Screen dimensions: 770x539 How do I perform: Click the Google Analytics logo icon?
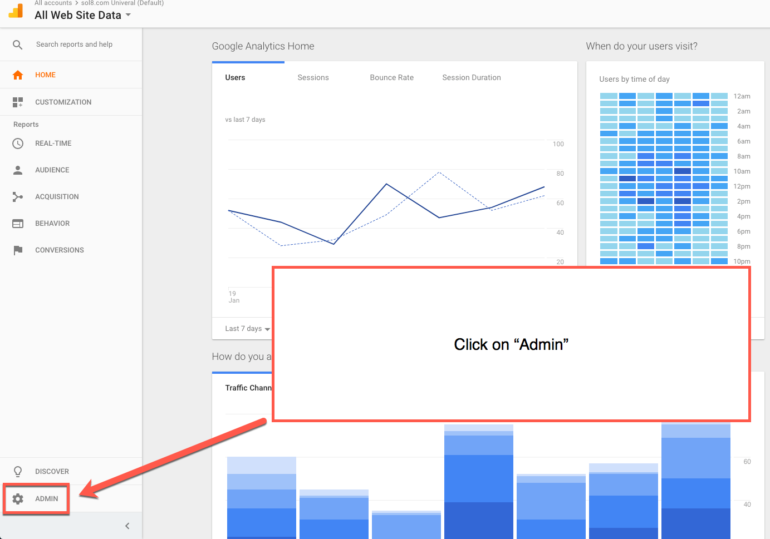(16, 11)
